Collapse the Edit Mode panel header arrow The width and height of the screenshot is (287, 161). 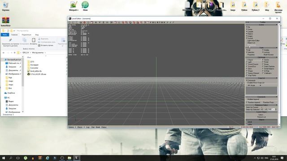(277, 57)
